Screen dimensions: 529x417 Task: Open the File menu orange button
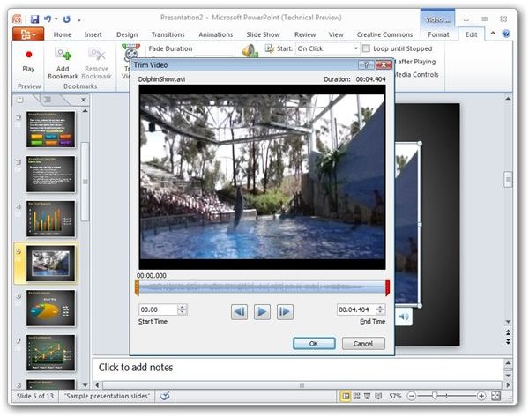click(x=28, y=34)
